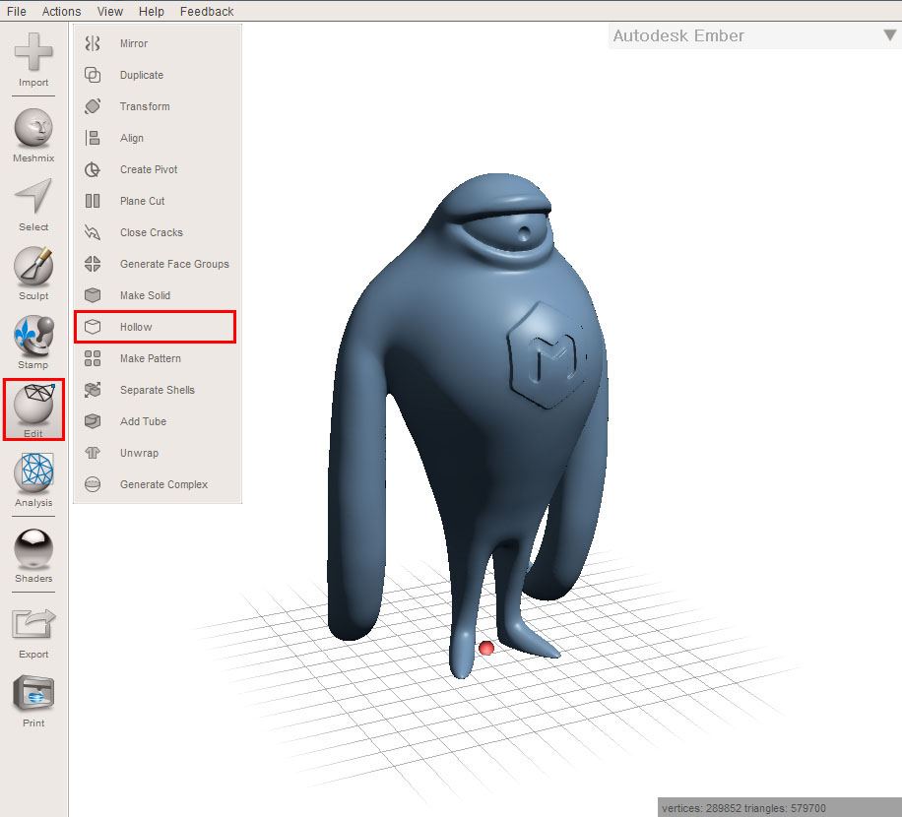The width and height of the screenshot is (902, 817).
Task: Open the File menu
Action: click(x=17, y=12)
